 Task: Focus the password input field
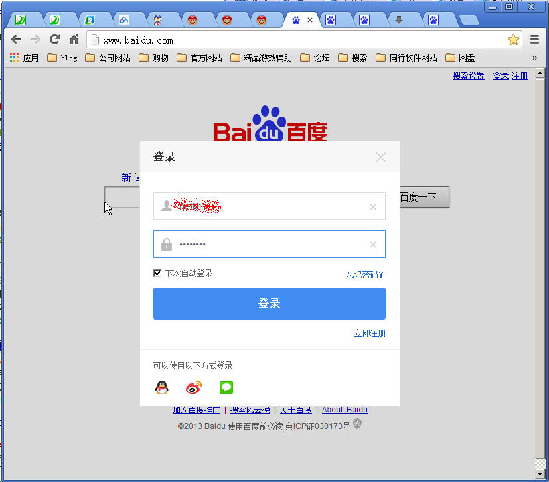[x=270, y=244]
